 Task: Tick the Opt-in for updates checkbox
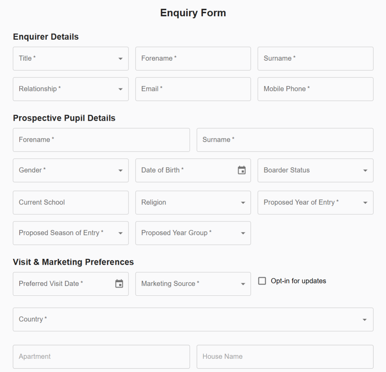(x=262, y=281)
